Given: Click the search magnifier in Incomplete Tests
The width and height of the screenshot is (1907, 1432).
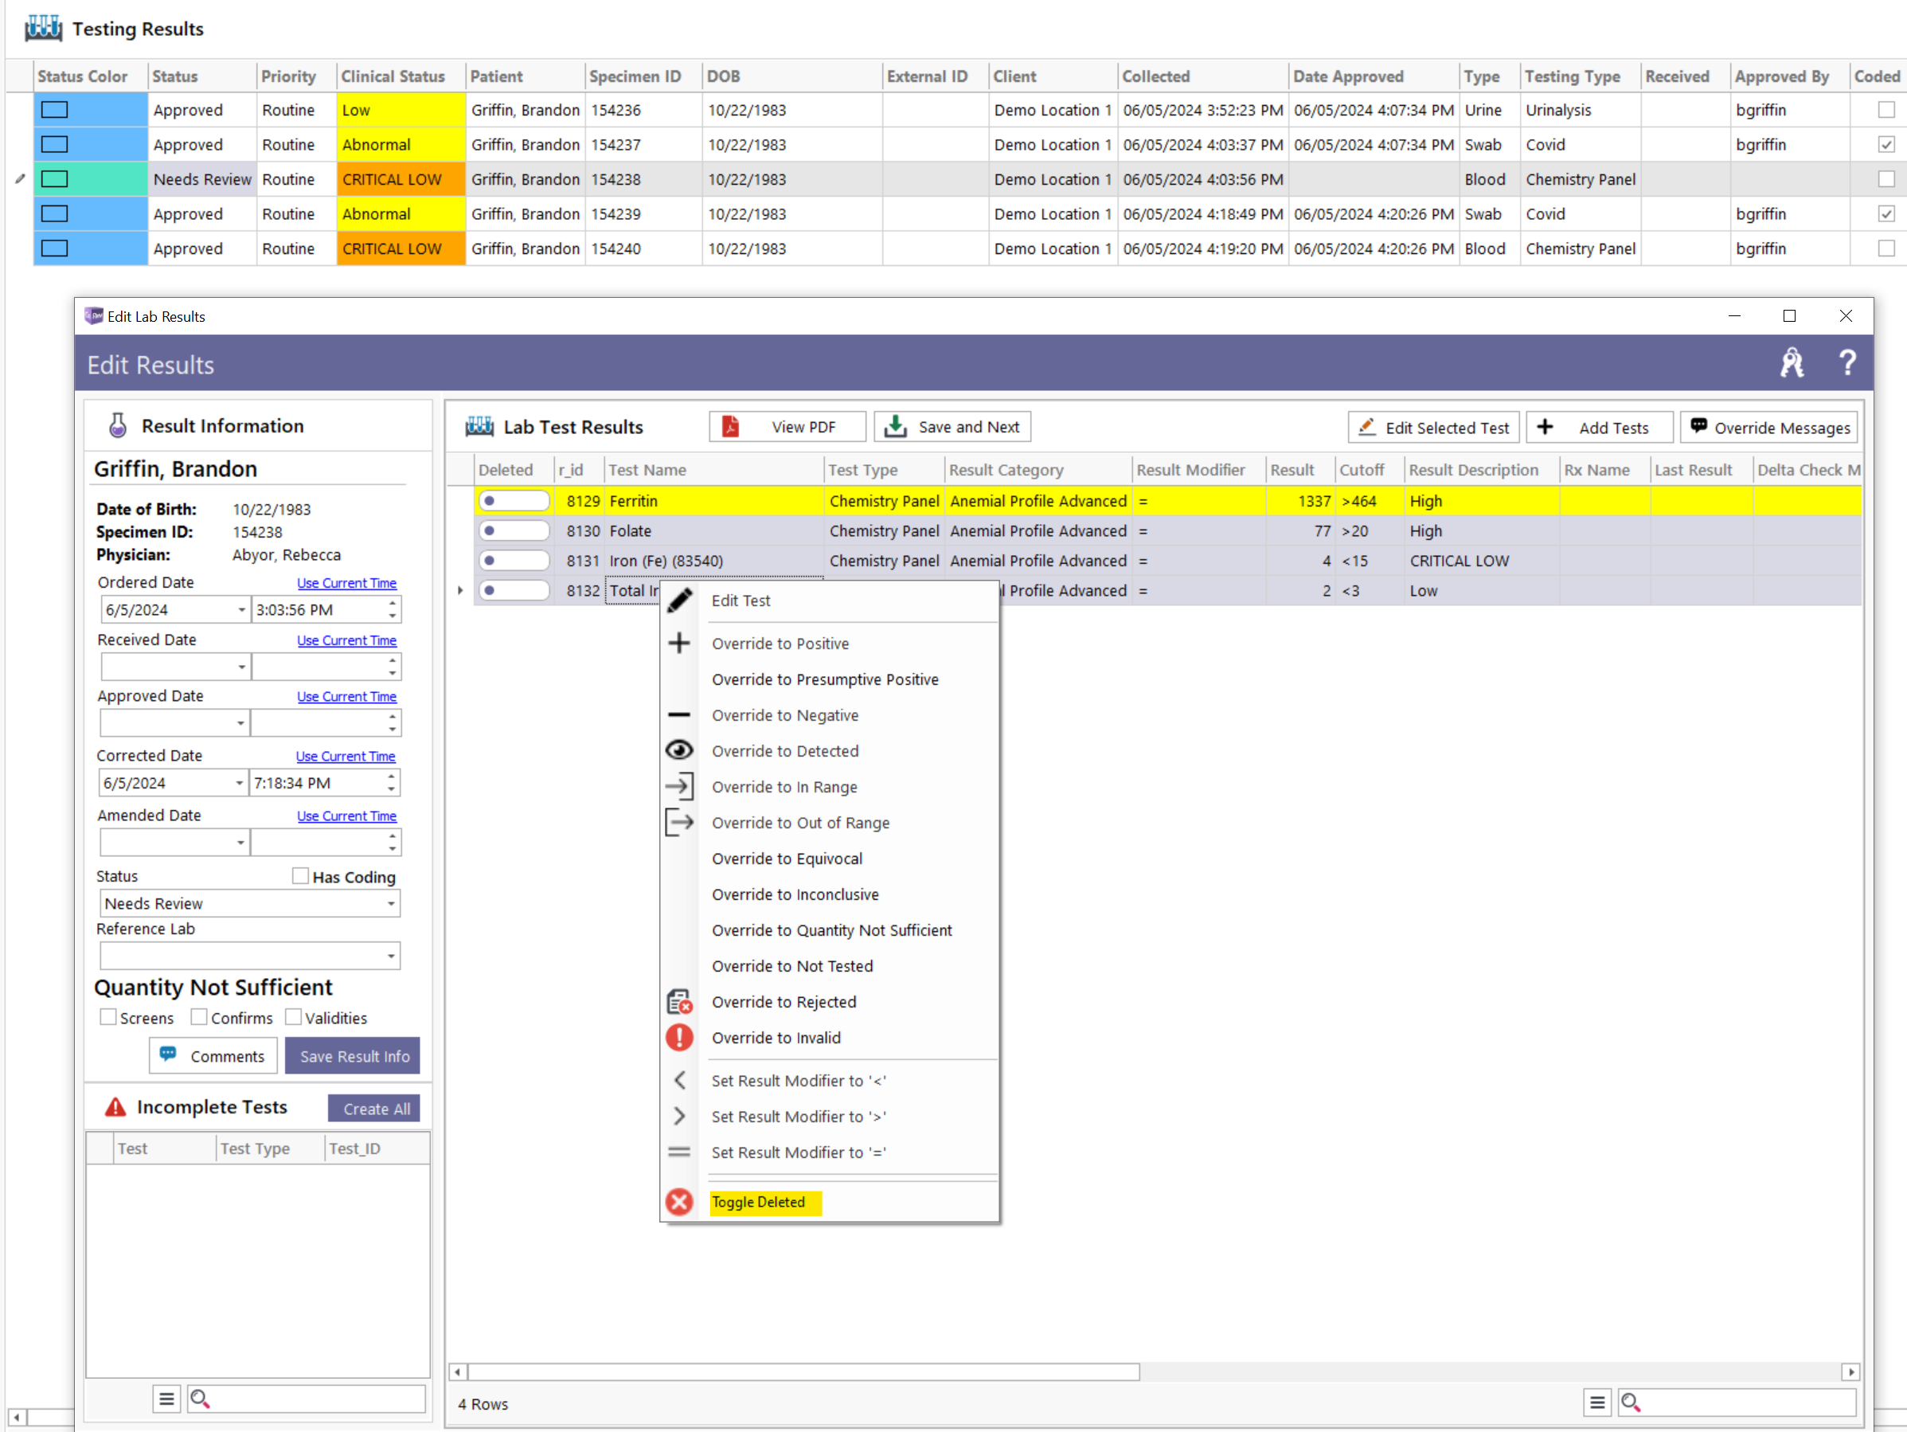Looking at the screenshot, I should 200,1399.
